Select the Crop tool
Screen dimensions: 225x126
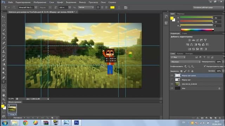[x=4, y=34]
